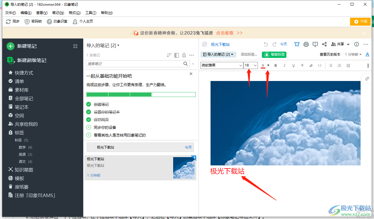Set a reminder with alarm clock icon

[x=297, y=44]
